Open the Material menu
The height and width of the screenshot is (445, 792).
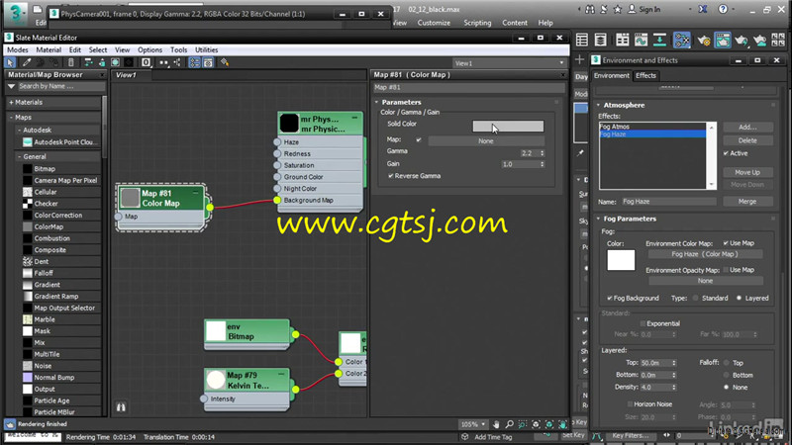[49, 50]
